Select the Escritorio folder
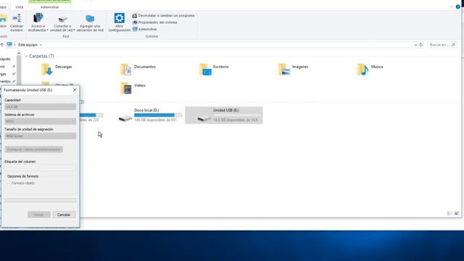This screenshot has height=261, width=464. point(214,70)
